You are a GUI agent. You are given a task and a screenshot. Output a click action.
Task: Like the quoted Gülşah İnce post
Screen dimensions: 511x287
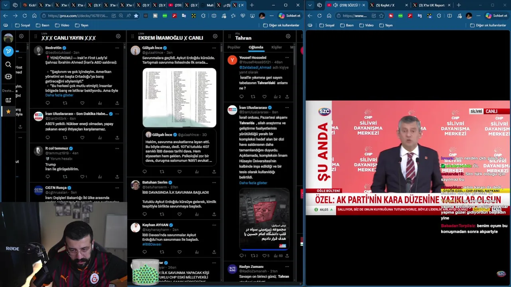(179, 172)
